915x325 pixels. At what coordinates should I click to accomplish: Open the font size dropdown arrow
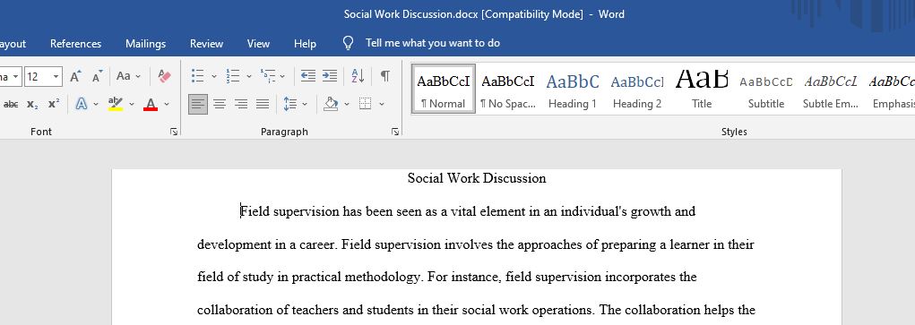(56, 76)
